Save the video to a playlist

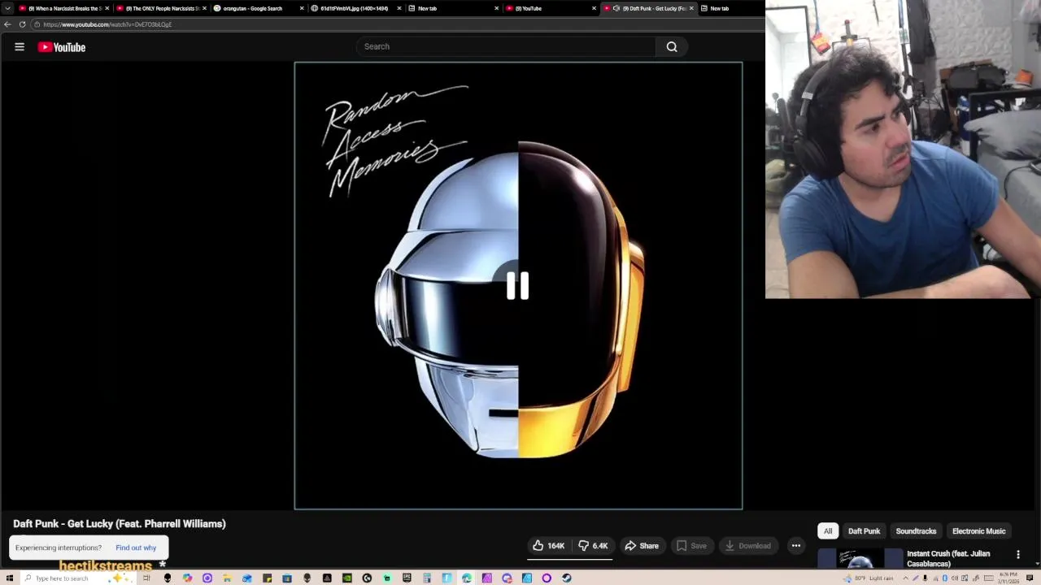tap(691, 546)
